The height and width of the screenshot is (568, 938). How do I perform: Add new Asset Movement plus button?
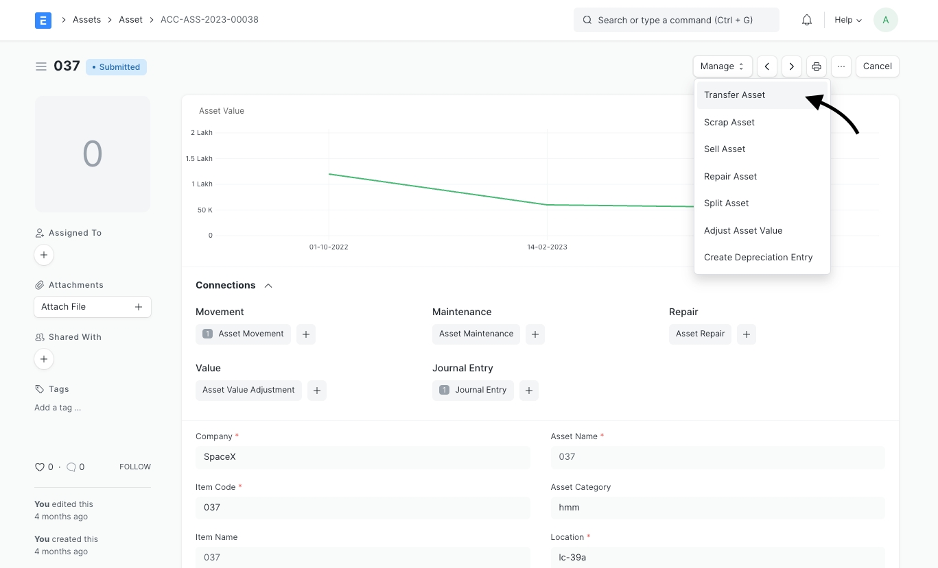pyautogui.click(x=306, y=334)
